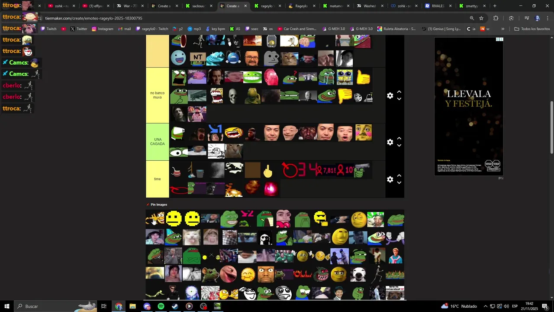Open settings gear for 'UNA CAGADA' tier
This screenshot has width=554, height=312.
pyautogui.click(x=390, y=142)
